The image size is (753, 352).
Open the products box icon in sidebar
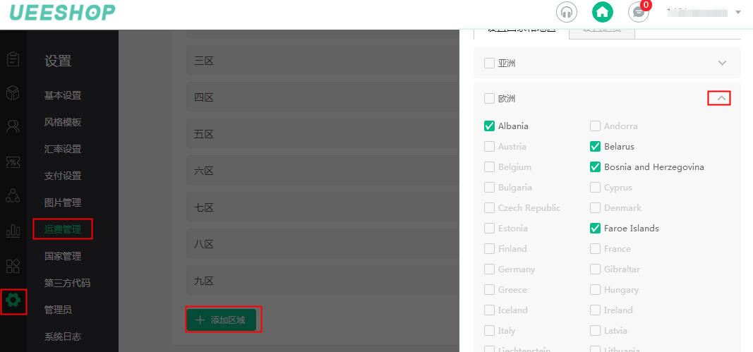pos(13,93)
